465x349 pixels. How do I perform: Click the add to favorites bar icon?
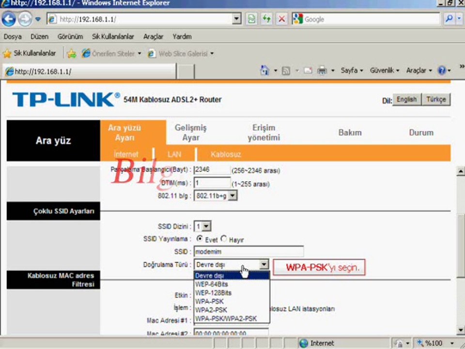coord(72,54)
